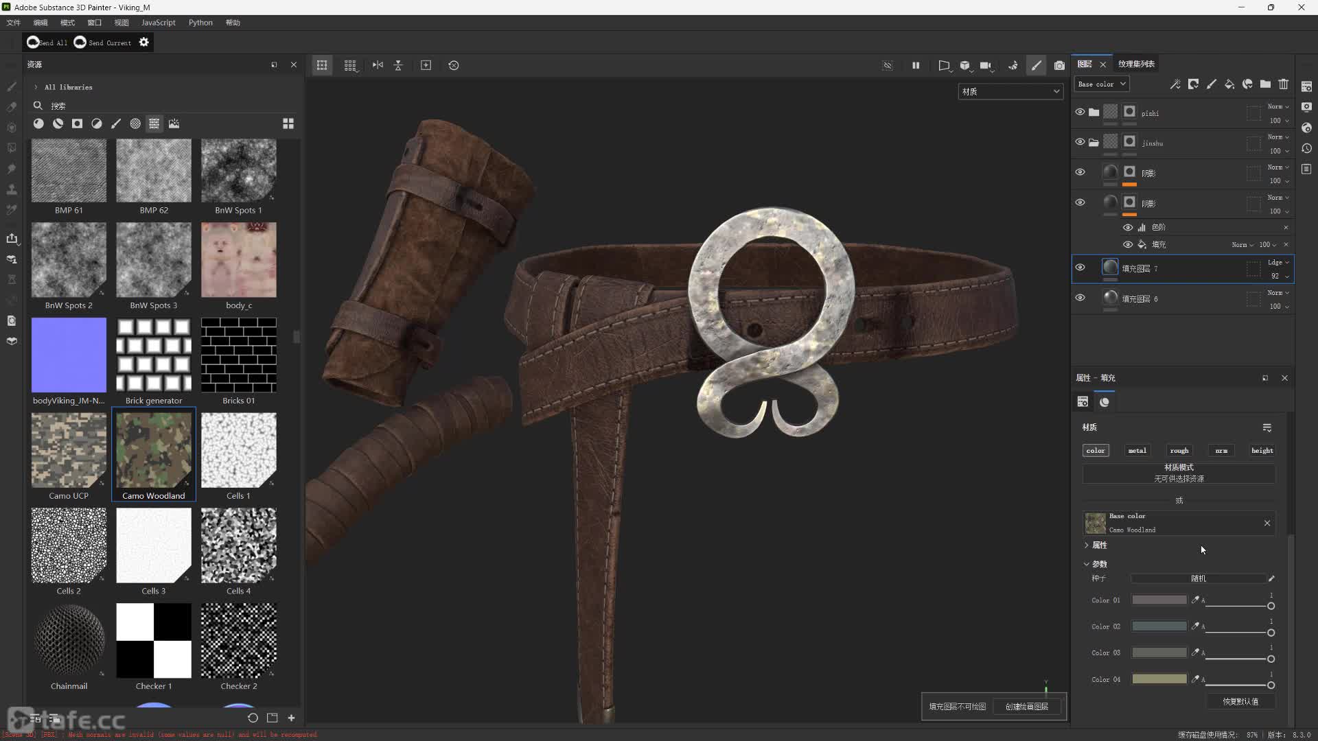Toggle the height channel button
Screen dimensions: 1318x741
pos(1262,451)
